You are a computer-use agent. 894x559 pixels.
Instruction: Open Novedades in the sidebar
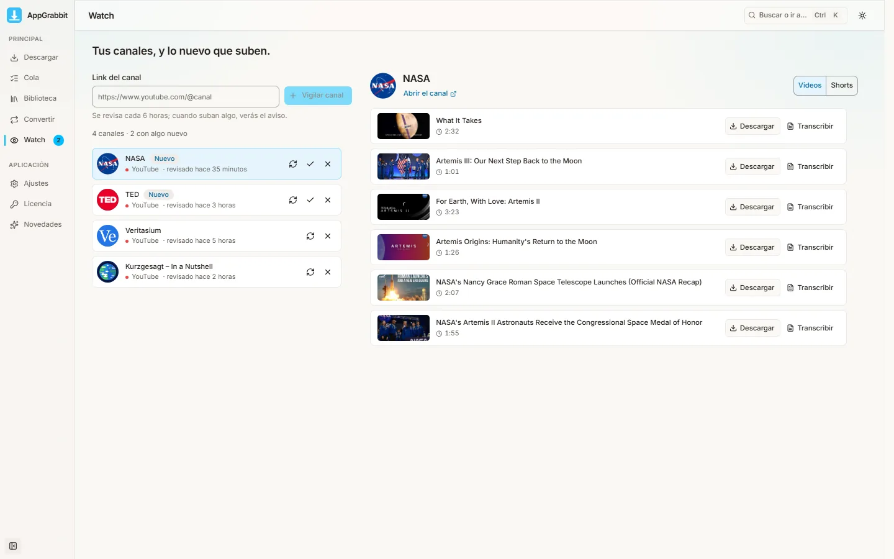point(37,224)
